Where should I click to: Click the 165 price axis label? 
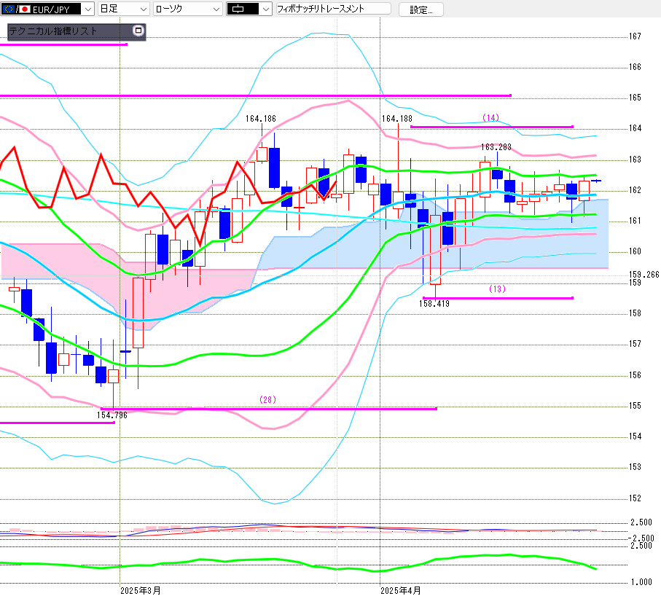(x=635, y=98)
